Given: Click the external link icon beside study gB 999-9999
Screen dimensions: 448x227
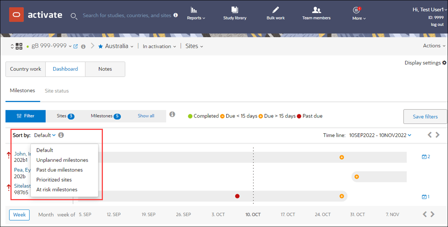Looking at the screenshot, I should (75, 46).
